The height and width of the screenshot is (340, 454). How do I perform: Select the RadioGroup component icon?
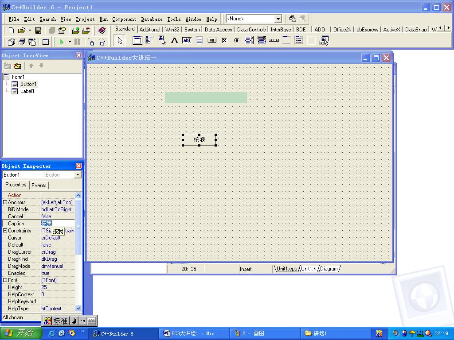[299, 40]
